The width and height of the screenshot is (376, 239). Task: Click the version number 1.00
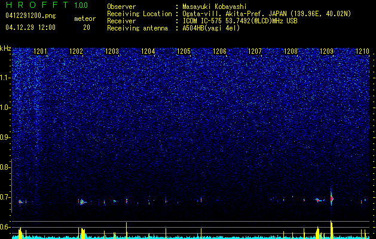click(x=81, y=5)
